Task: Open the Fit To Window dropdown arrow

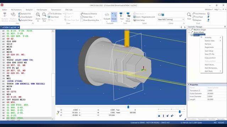Action: coord(63,14)
